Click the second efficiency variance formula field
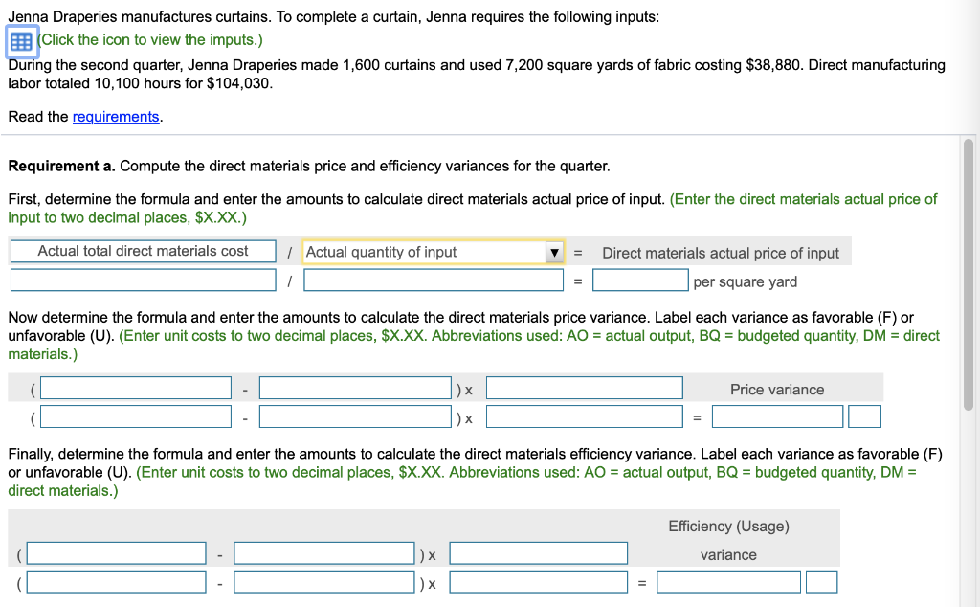This screenshot has height=607, width=980. click(x=323, y=552)
